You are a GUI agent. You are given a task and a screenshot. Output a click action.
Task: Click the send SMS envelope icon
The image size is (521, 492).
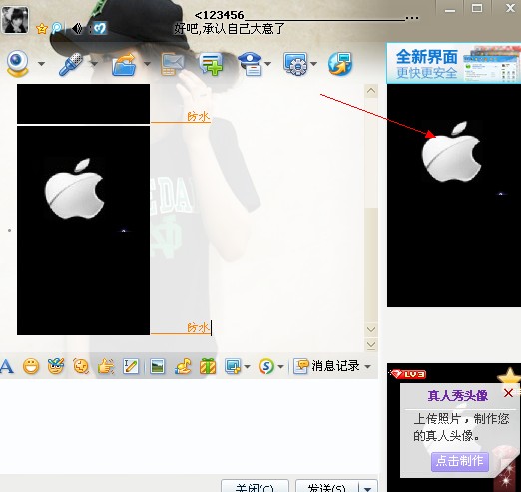pyautogui.click(x=172, y=64)
